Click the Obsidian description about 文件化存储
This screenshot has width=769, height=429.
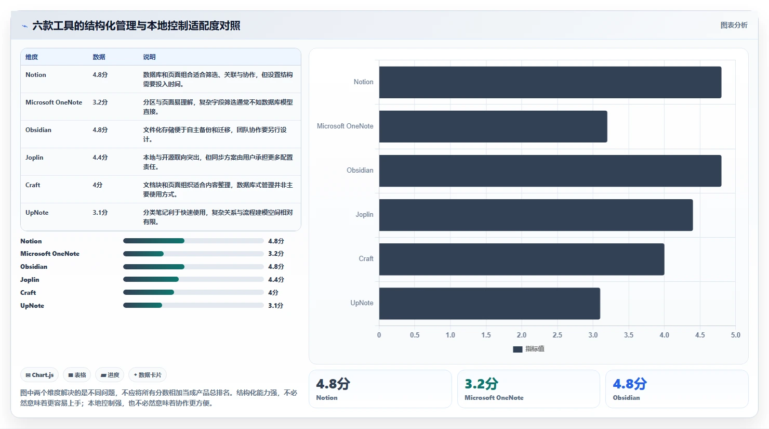[x=215, y=134]
